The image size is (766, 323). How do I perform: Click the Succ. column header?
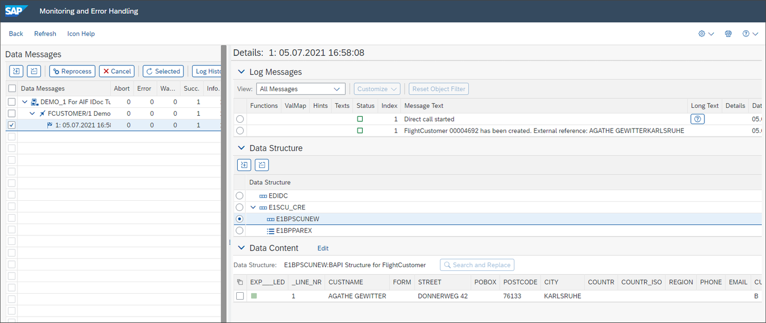191,89
